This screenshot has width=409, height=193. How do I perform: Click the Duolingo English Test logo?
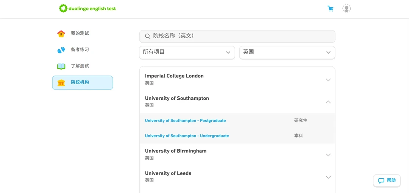pos(87,8)
